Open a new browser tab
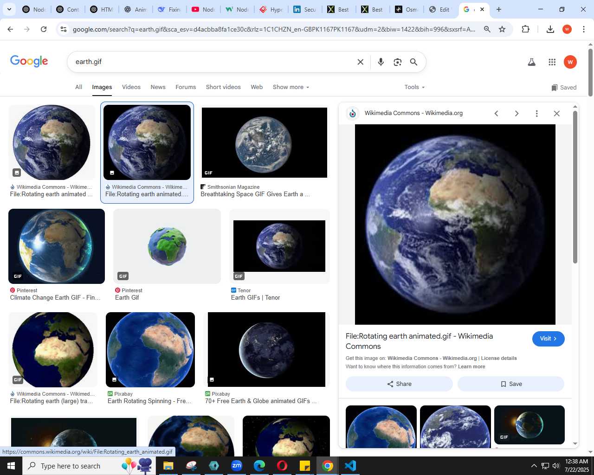The width and height of the screenshot is (594, 475). [x=499, y=9]
